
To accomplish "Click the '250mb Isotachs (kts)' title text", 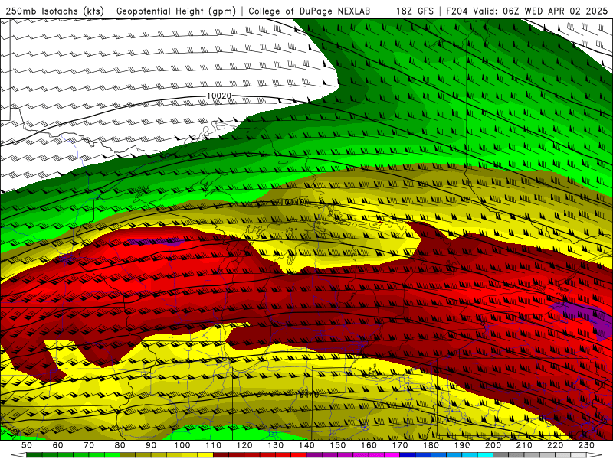I will point(55,11).
